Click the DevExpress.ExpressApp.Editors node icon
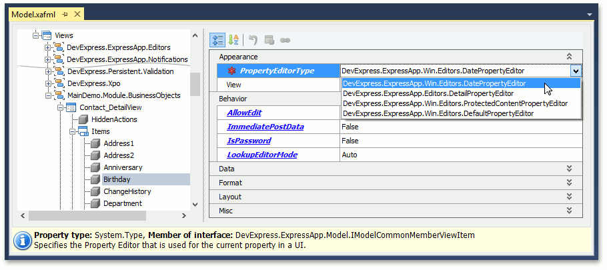The height and width of the screenshot is (270, 607). (59, 47)
